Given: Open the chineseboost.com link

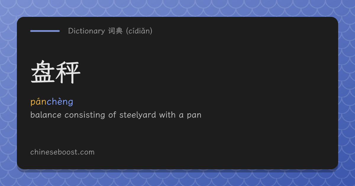Looking at the screenshot, I should 62,152.
